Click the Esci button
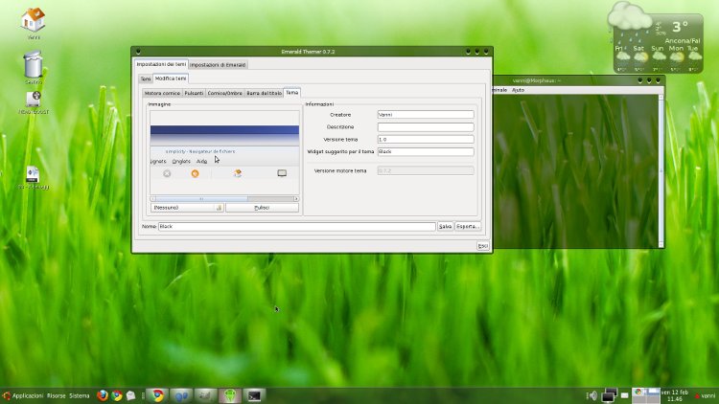The height and width of the screenshot is (404, 719). pyautogui.click(x=483, y=246)
